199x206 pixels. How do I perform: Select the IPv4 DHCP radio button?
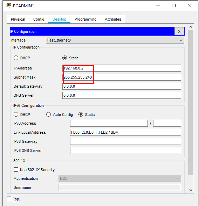tap(16, 58)
